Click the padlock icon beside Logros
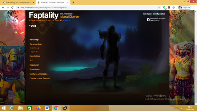The width and height of the screenshot is (197, 111). tap(37, 51)
